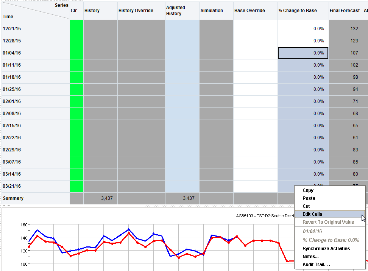Select row header 01/11/16
Viewport: 368px width, 271px height.
coord(36,65)
